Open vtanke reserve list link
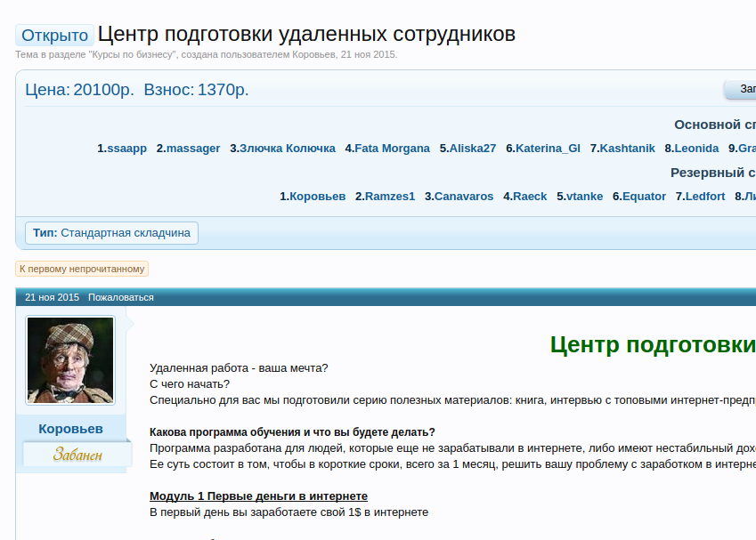Screen dimensions: 756x540 [x=584, y=197]
